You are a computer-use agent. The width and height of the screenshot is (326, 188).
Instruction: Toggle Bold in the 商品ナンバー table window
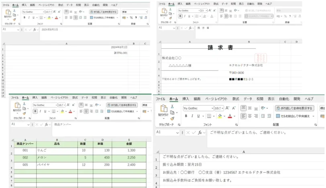click(35, 111)
